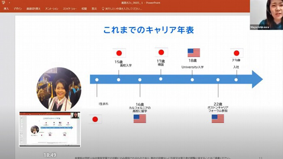The image size is (283, 159).
Task: Select the Japan flag above 15歳
Action: pyautogui.click(x=119, y=53)
